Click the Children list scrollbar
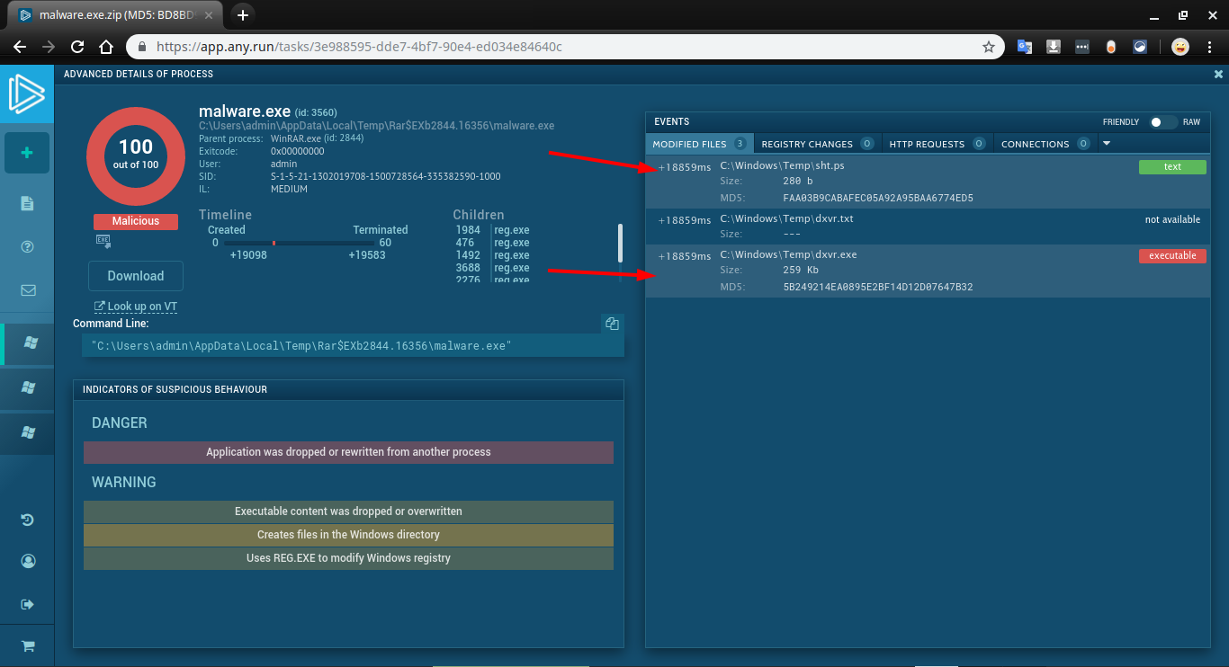 pyautogui.click(x=620, y=243)
